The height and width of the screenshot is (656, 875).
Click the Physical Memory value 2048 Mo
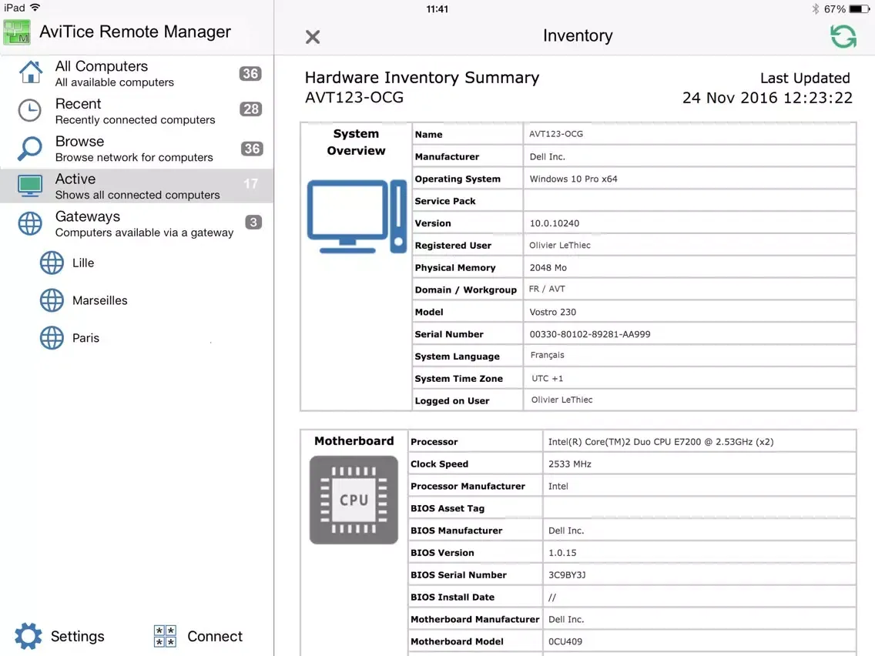[548, 268]
